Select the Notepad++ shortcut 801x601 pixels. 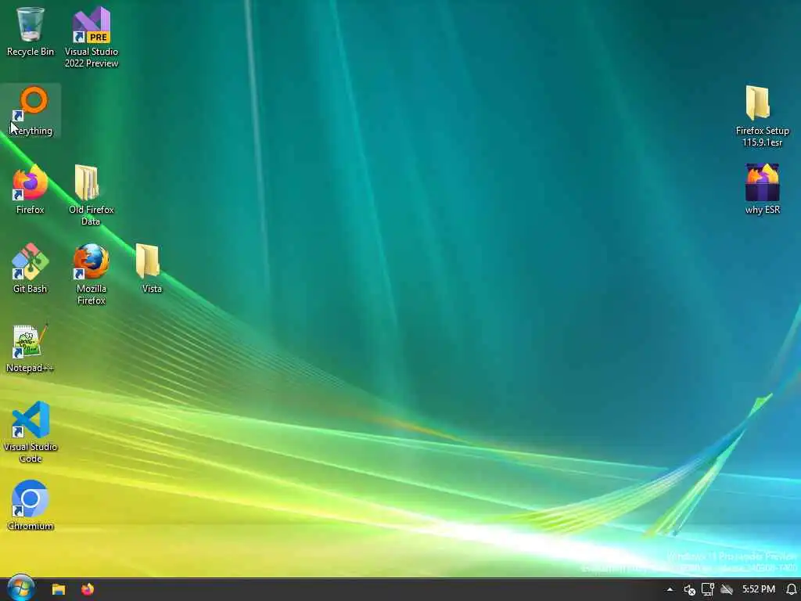tap(31, 348)
